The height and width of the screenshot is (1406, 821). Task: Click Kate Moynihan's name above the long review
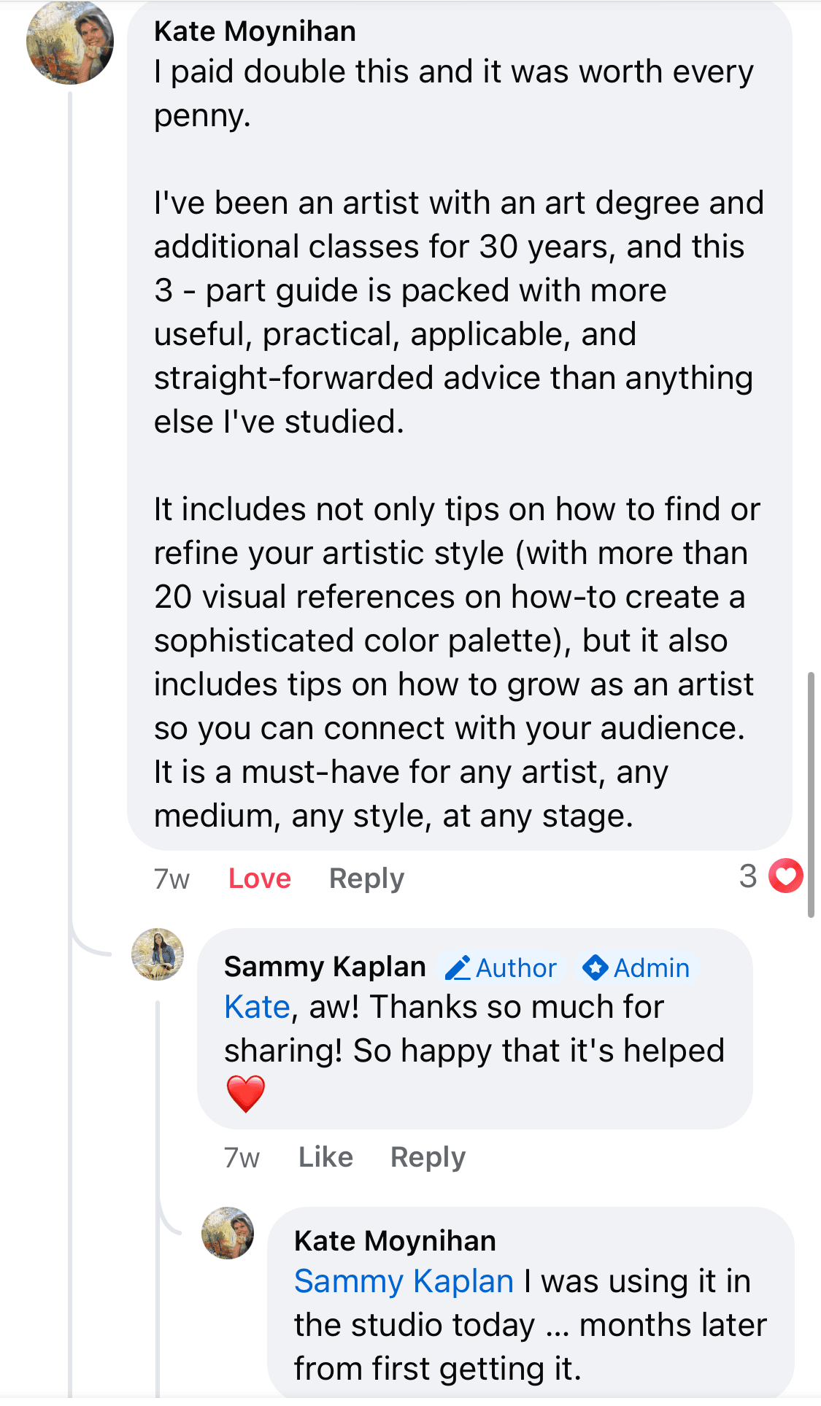tap(255, 31)
